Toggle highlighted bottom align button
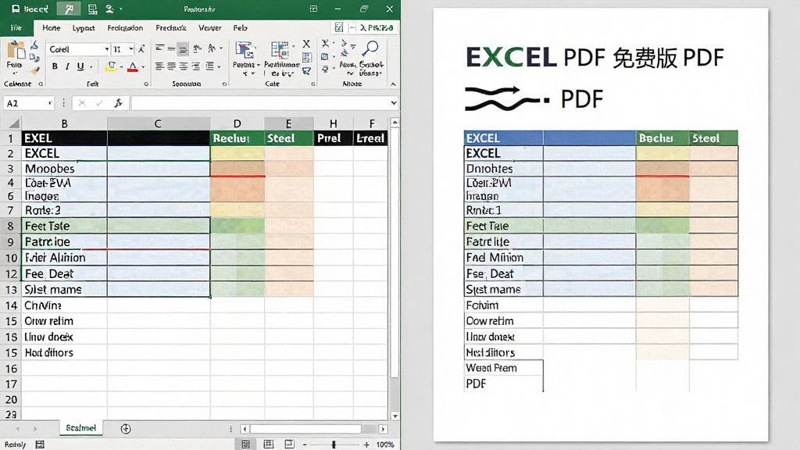The image size is (800, 450). click(x=183, y=48)
